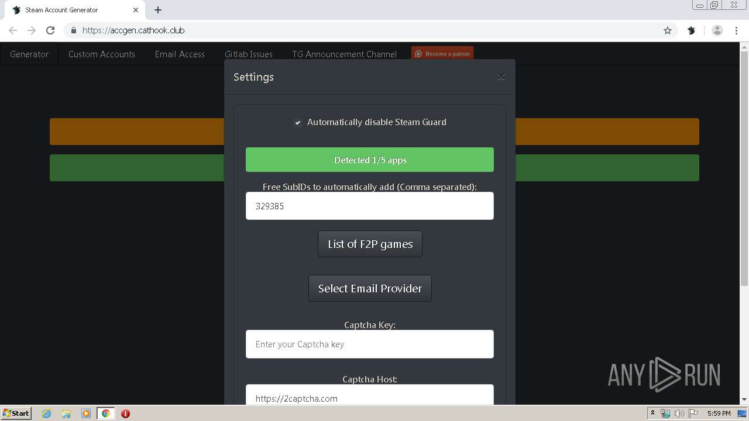Go forward in browser history
The height and width of the screenshot is (421, 749).
tap(32, 30)
